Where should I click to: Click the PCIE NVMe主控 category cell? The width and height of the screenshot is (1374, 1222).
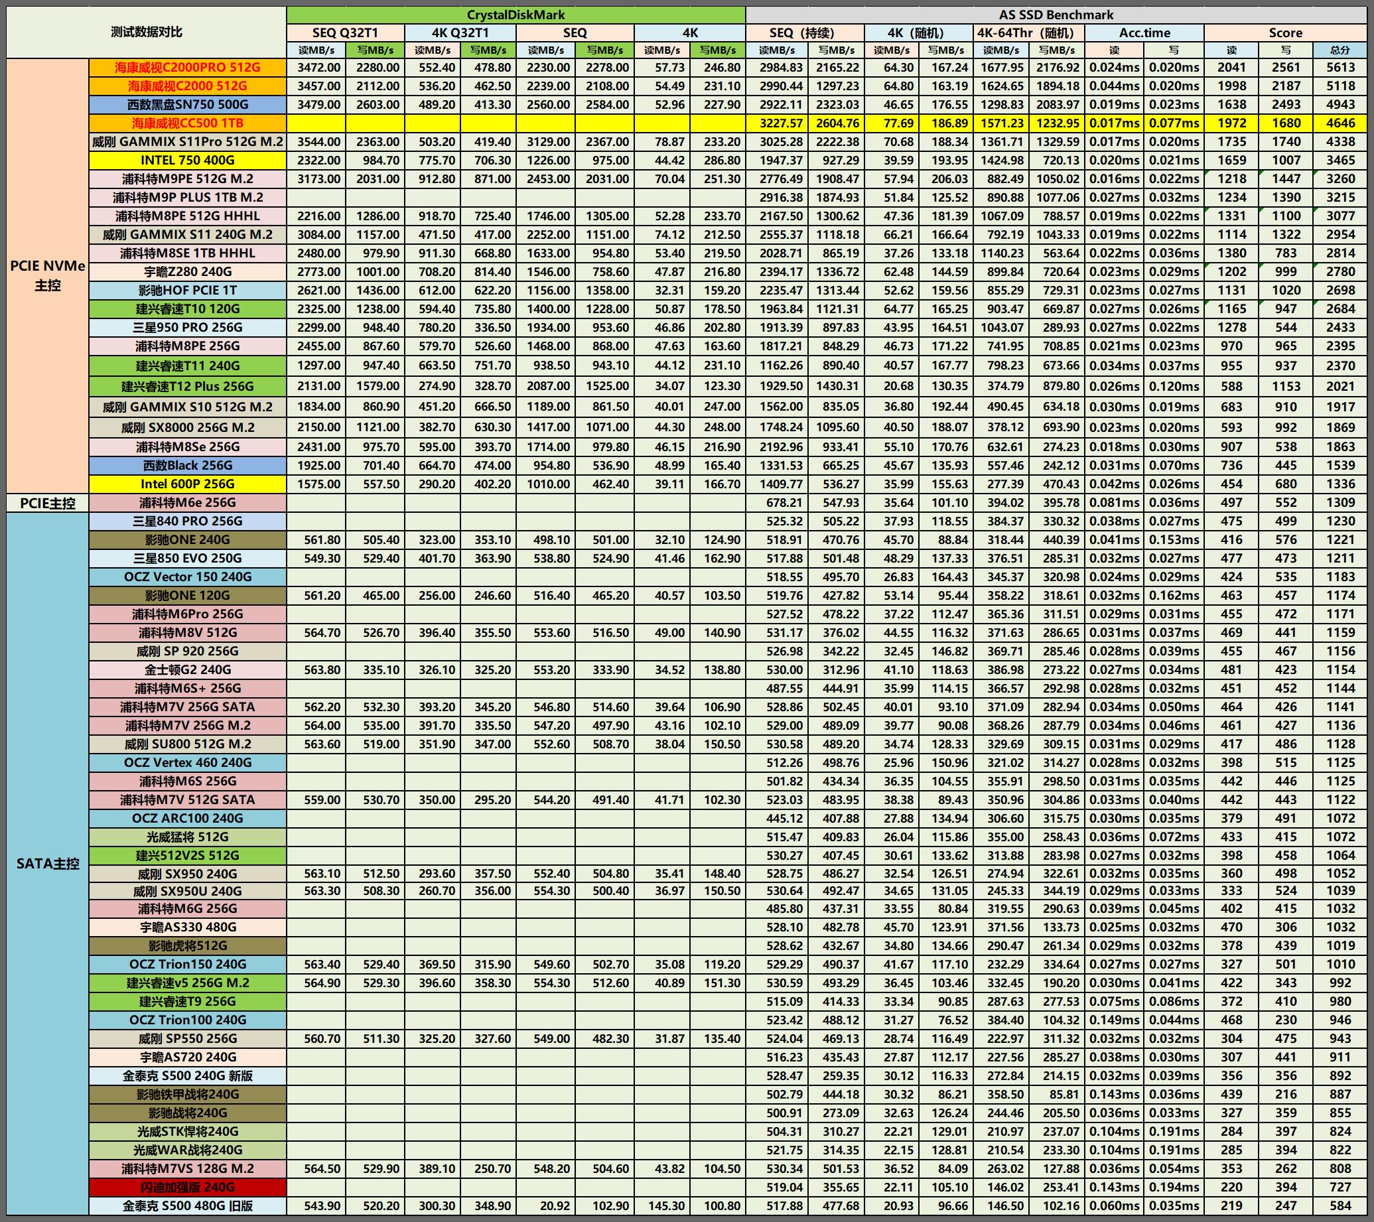[47, 275]
